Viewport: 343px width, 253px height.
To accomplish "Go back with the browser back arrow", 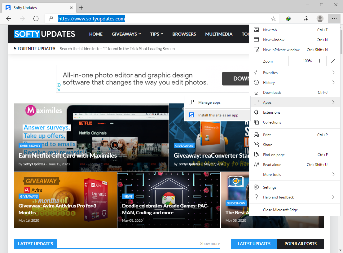I will 9,19.
